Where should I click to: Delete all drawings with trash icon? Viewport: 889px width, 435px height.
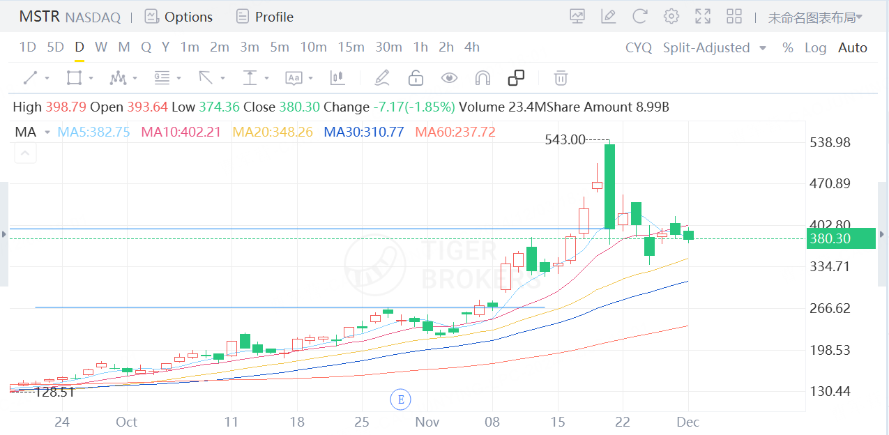pos(561,78)
